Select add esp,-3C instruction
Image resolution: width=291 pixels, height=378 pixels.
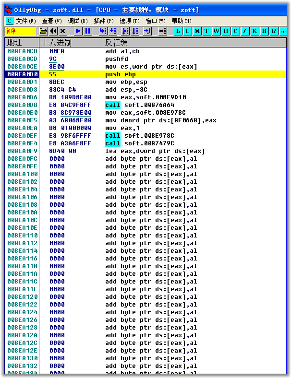pos(126,90)
